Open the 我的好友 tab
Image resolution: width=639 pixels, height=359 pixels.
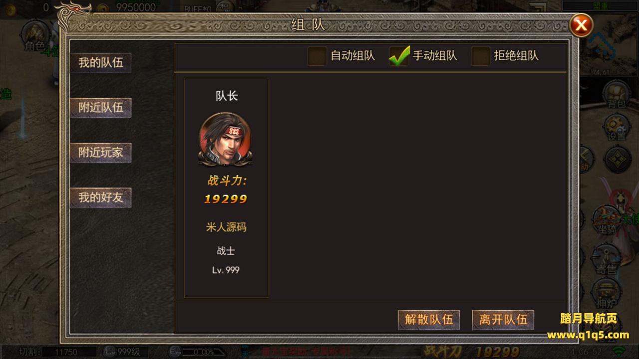[x=101, y=197]
